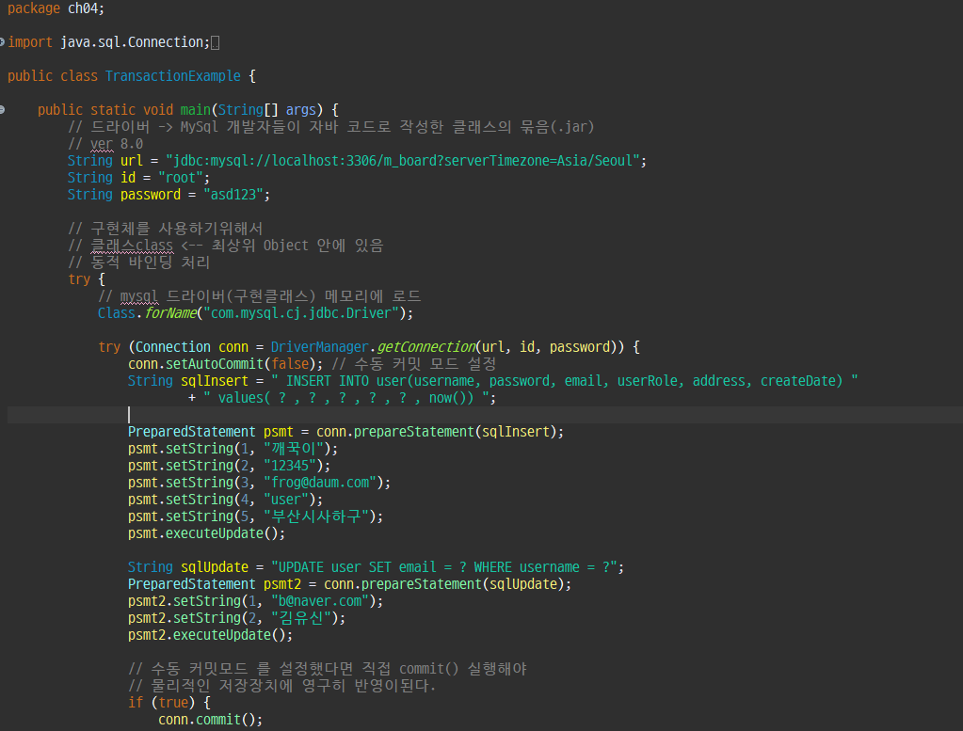963x731 pixels.
Task: Click 'conn.commit();' line
Action: [210, 720]
